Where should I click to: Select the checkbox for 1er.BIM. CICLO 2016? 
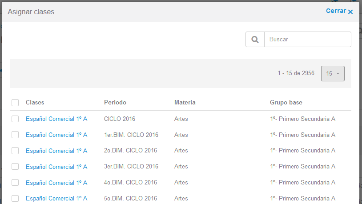[x=15, y=135]
